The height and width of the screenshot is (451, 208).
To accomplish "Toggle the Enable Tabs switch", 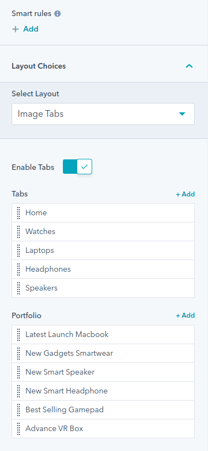I will point(77,167).
